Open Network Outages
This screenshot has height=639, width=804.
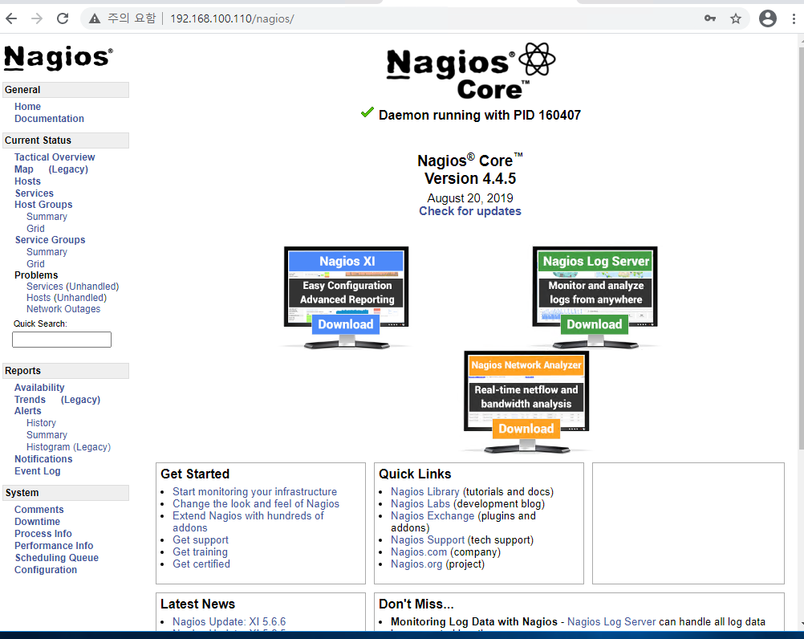pos(63,309)
